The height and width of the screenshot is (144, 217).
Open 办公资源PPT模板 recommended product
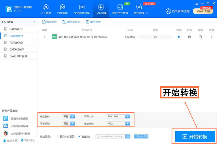(x=19, y=134)
